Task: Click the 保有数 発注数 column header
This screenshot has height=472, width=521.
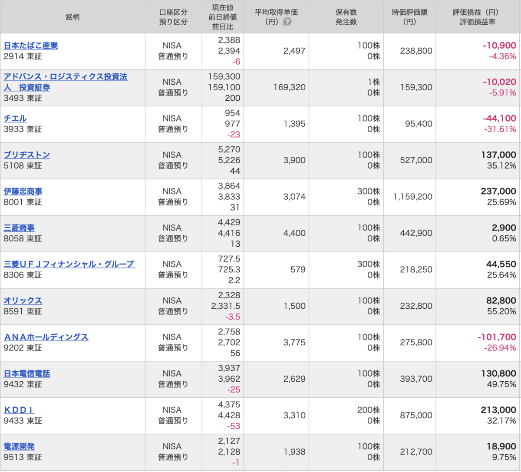Action: pyautogui.click(x=346, y=17)
